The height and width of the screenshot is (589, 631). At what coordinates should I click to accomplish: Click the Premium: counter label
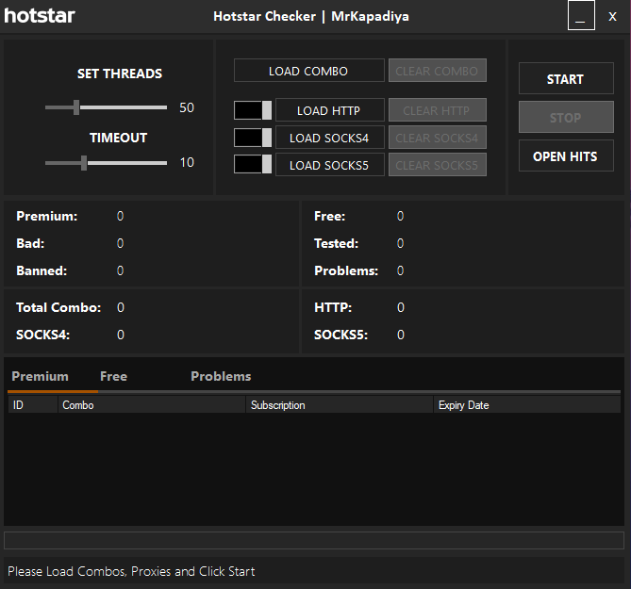[x=46, y=217]
